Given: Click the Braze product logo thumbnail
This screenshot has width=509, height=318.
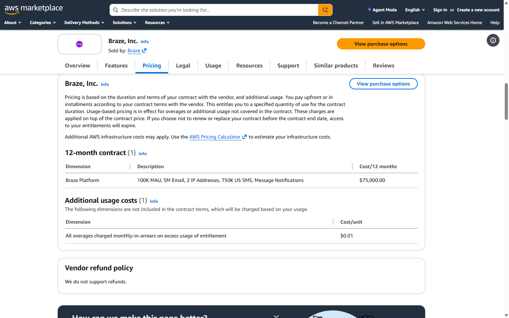Looking at the screenshot, I should pos(80,44).
